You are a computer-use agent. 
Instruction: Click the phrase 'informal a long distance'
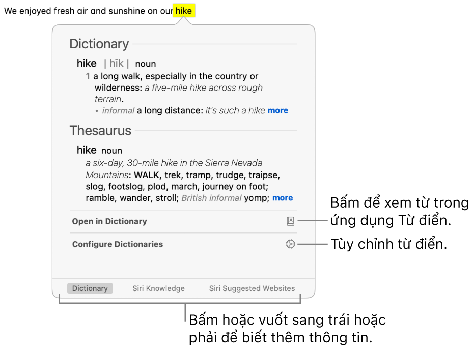tap(152, 110)
